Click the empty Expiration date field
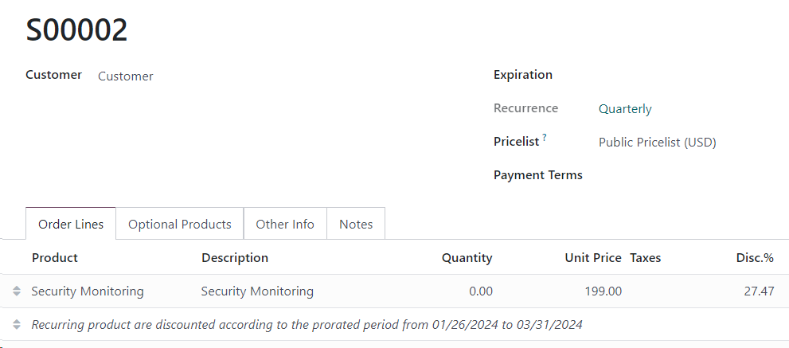The image size is (789, 348). (677, 75)
